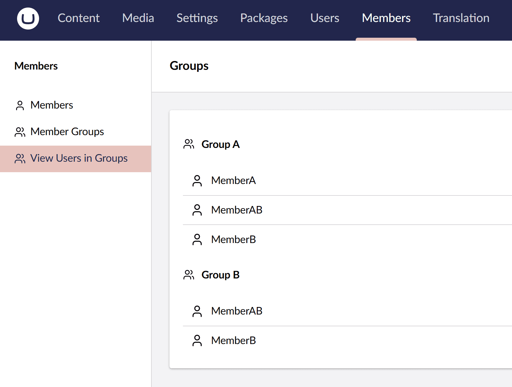
Task: Click person icon for MemberB in Group B
Action: [197, 341]
